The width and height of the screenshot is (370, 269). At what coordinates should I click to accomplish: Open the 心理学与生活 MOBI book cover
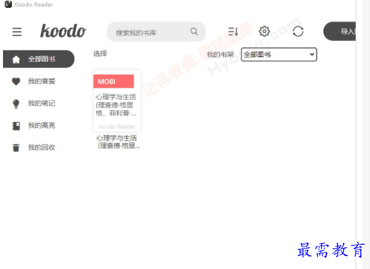coord(117,101)
